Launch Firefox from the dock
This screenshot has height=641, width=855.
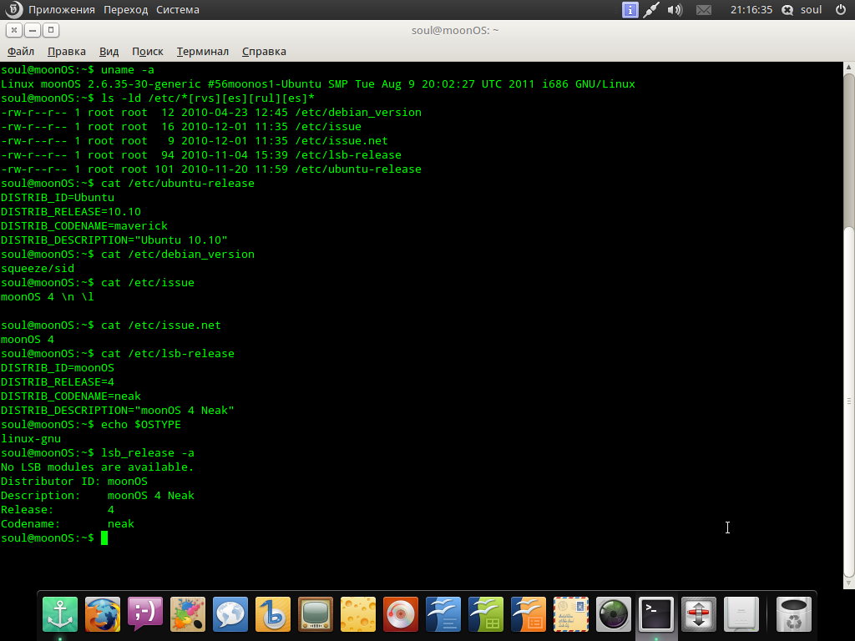103,614
